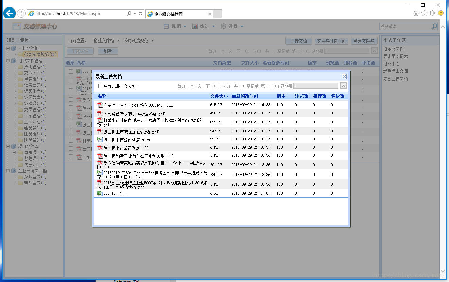Click Excel icon of 创业板上市公司列表.xlsx
The width and height of the screenshot is (449, 282).
coord(100,139)
